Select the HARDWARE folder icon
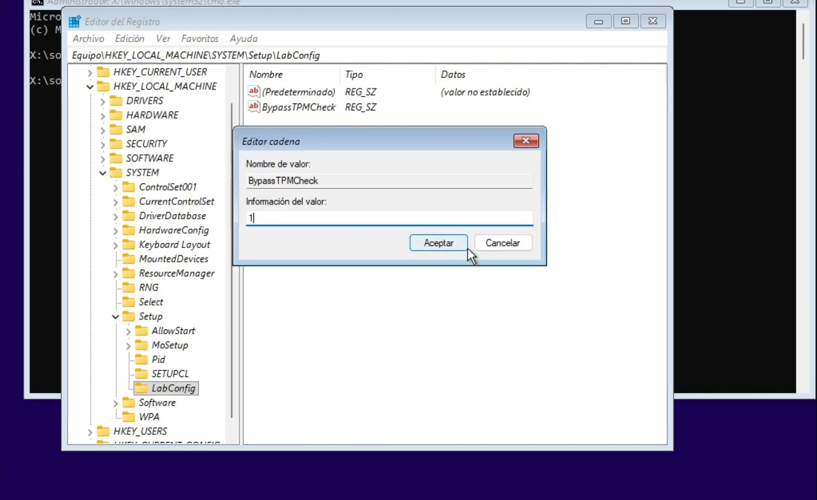This screenshot has height=500, width=817. 116,115
